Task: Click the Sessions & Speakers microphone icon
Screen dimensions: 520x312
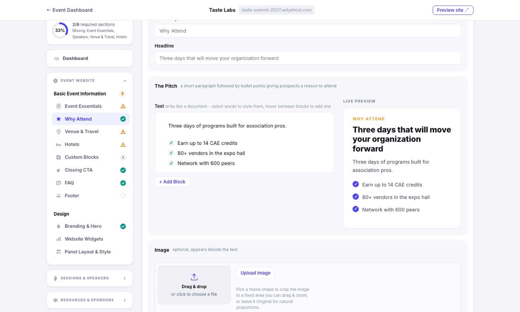Action: (x=55, y=278)
